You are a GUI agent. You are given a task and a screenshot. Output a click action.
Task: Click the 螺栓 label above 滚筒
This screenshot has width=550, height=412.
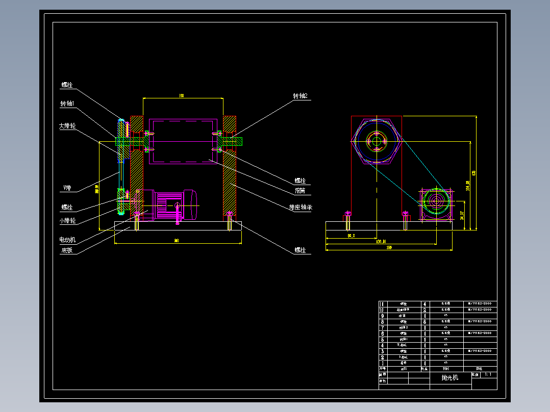coord(300,181)
